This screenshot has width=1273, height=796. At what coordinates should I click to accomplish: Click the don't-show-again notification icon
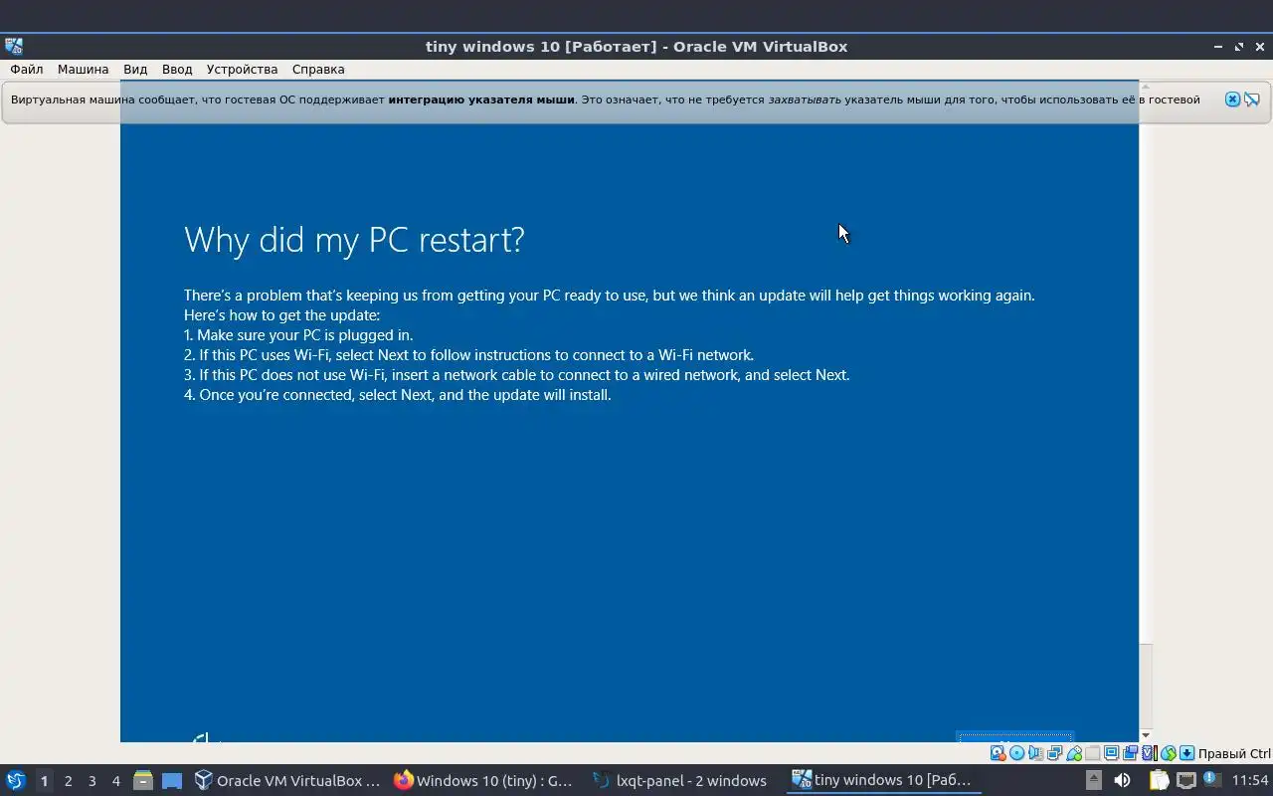[1252, 99]
